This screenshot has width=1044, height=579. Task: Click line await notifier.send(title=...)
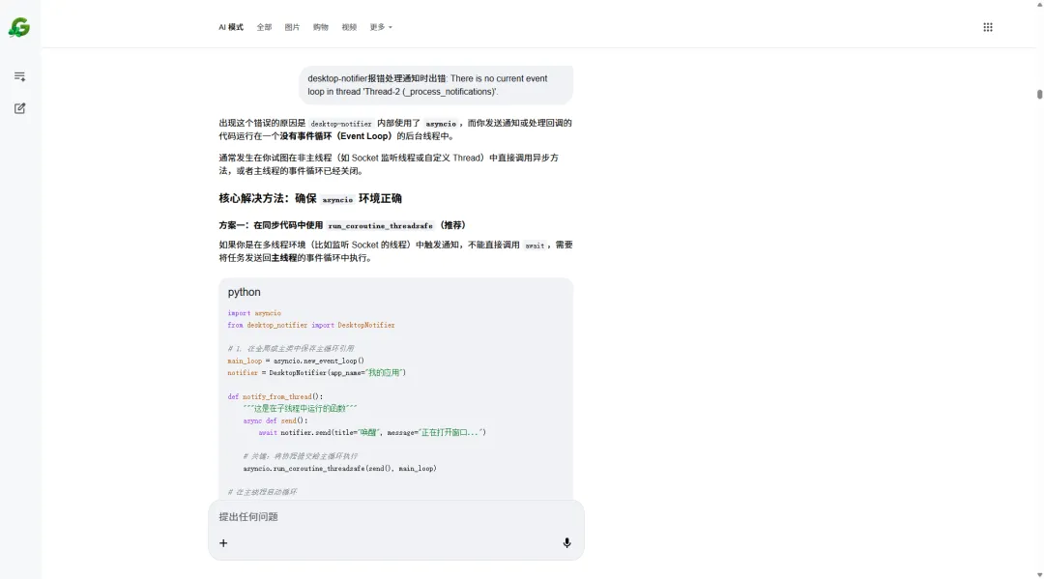(372, 433)
